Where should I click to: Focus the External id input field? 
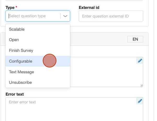tap(111, 16)
